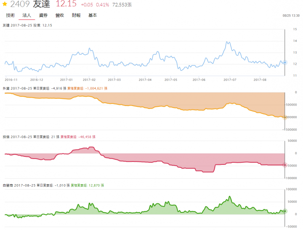The image size is (303, 230).
Task: Click the July 2017 price peak on chart
Action: (227, 42)
